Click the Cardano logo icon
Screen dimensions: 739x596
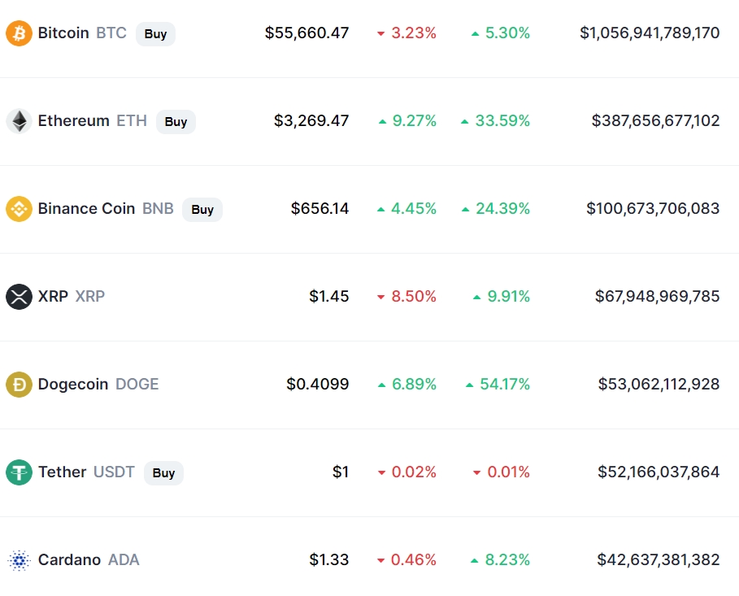19,560
